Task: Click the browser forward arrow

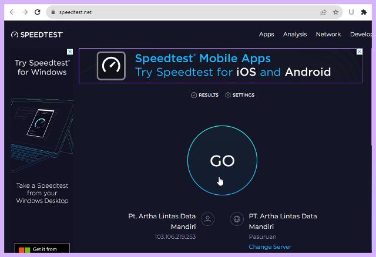Action: tap(25, 12)
